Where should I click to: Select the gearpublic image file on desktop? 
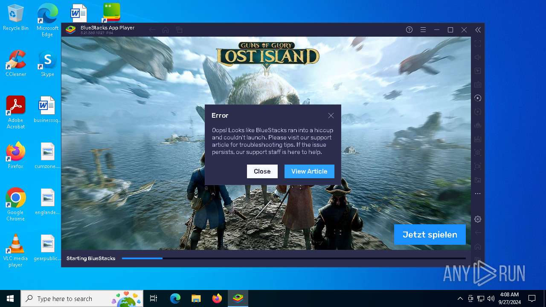47,248
